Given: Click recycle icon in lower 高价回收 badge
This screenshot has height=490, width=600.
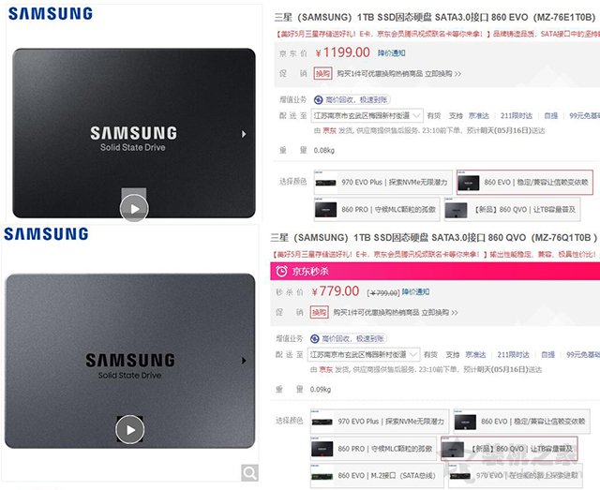Looking at the screenshot, I should 315,338.
